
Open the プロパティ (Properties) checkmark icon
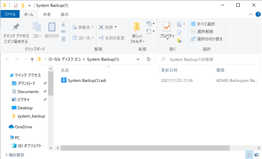click(x=167, y=27)
